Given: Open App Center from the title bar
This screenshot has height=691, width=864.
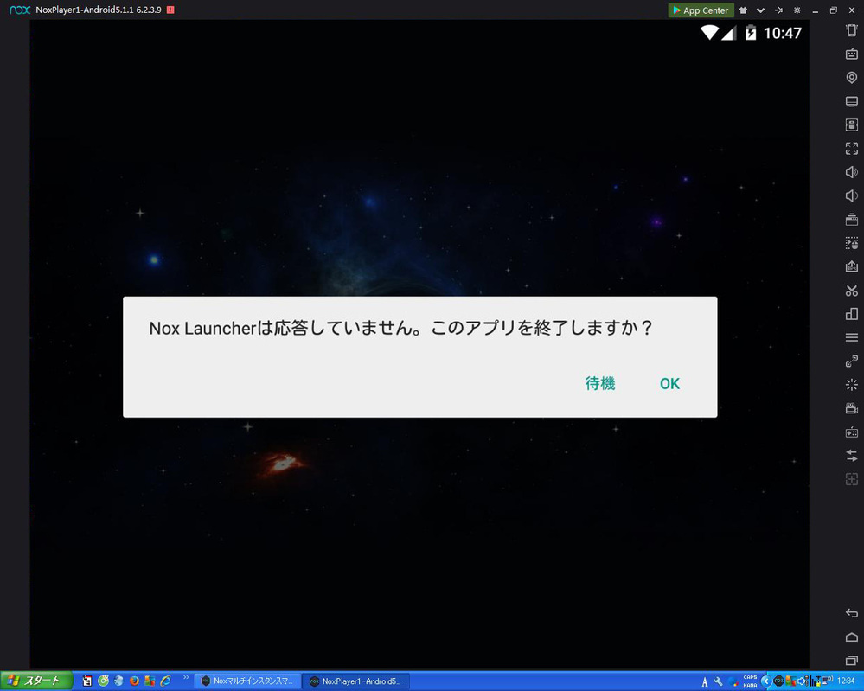Looking at the screenshot, I should 701,10.
